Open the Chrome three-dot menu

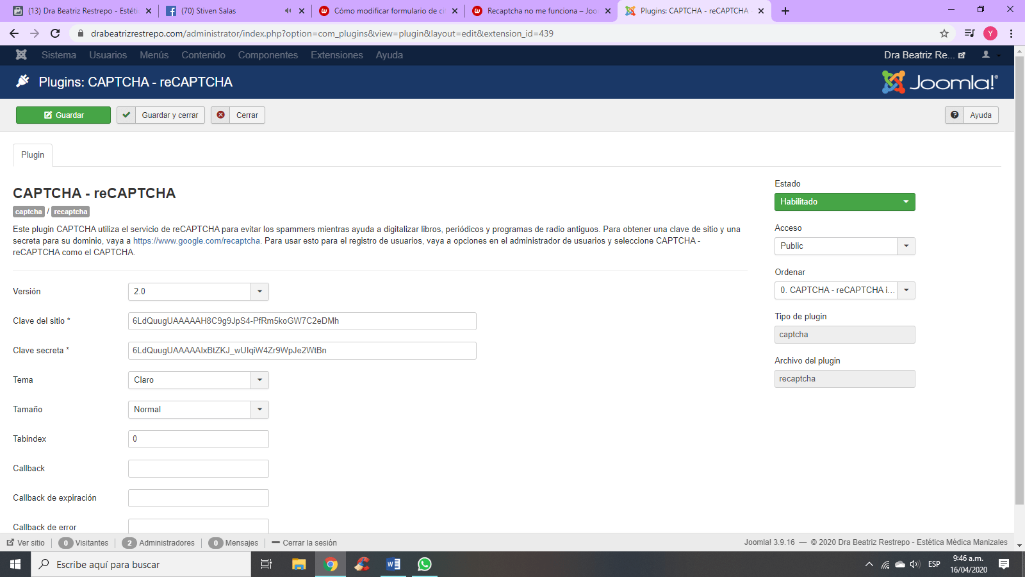(x=1011, y=33)
